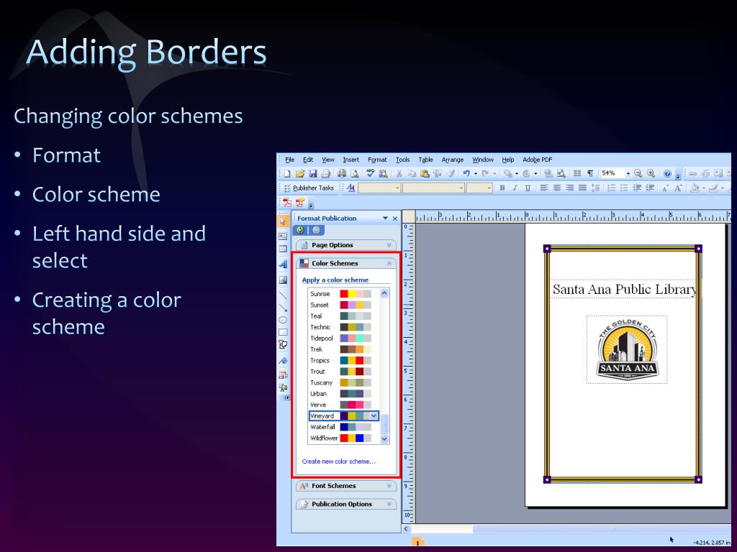Open a file with the Open folder icon
The width and height of the screenshot is (737, 552).
click(300, 174)
